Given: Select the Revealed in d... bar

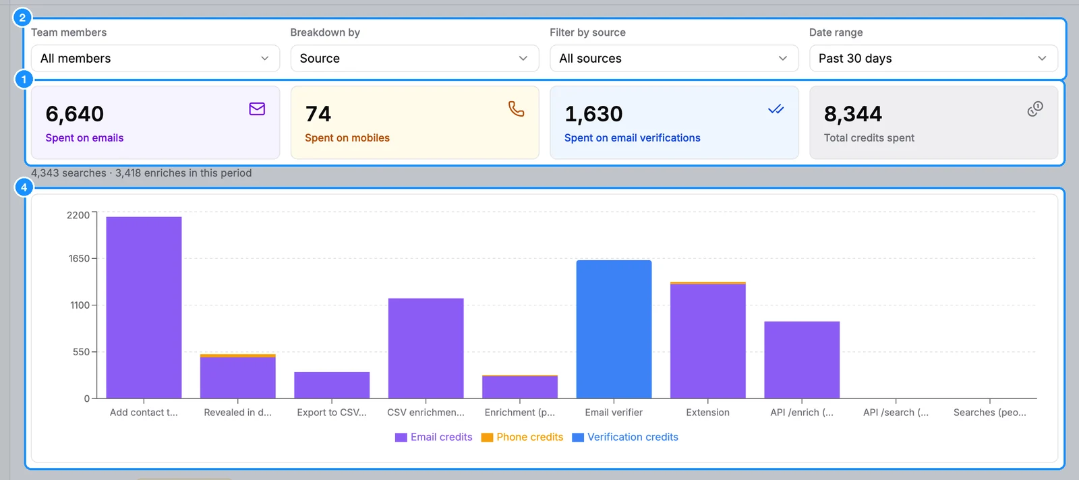Looking at the screenshot, I should 238,376.
